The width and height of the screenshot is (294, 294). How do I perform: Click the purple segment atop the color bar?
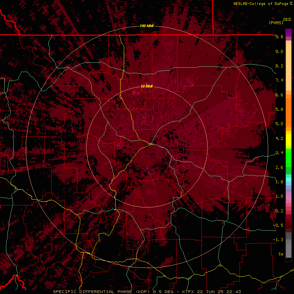coord(288,33)
